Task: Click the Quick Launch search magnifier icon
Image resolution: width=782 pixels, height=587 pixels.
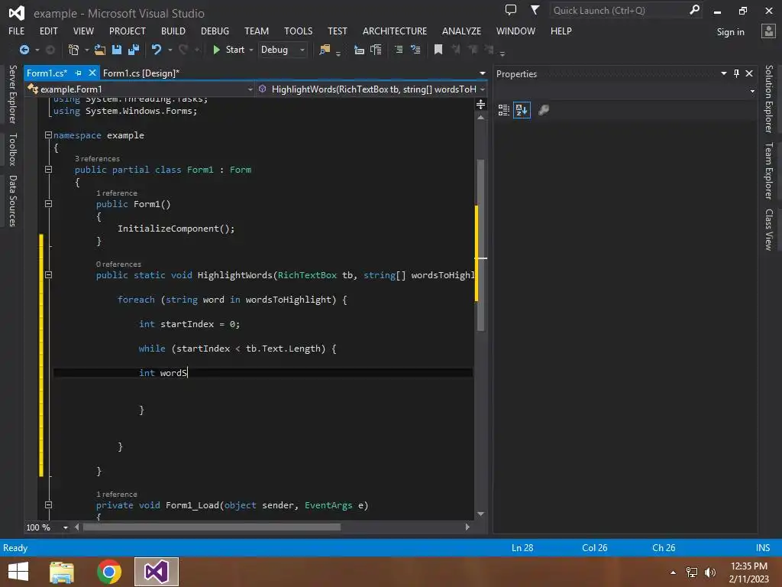Action: pos(694,9)
